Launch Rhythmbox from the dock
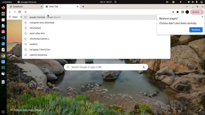The image size is (205, 115). pos(3,14)
